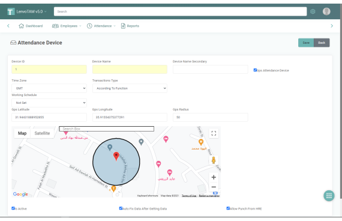
Task: Click the pink marker above عايد الزريقي
Action: coord(169,172)
